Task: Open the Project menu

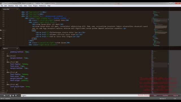Action: click(35, 6)
